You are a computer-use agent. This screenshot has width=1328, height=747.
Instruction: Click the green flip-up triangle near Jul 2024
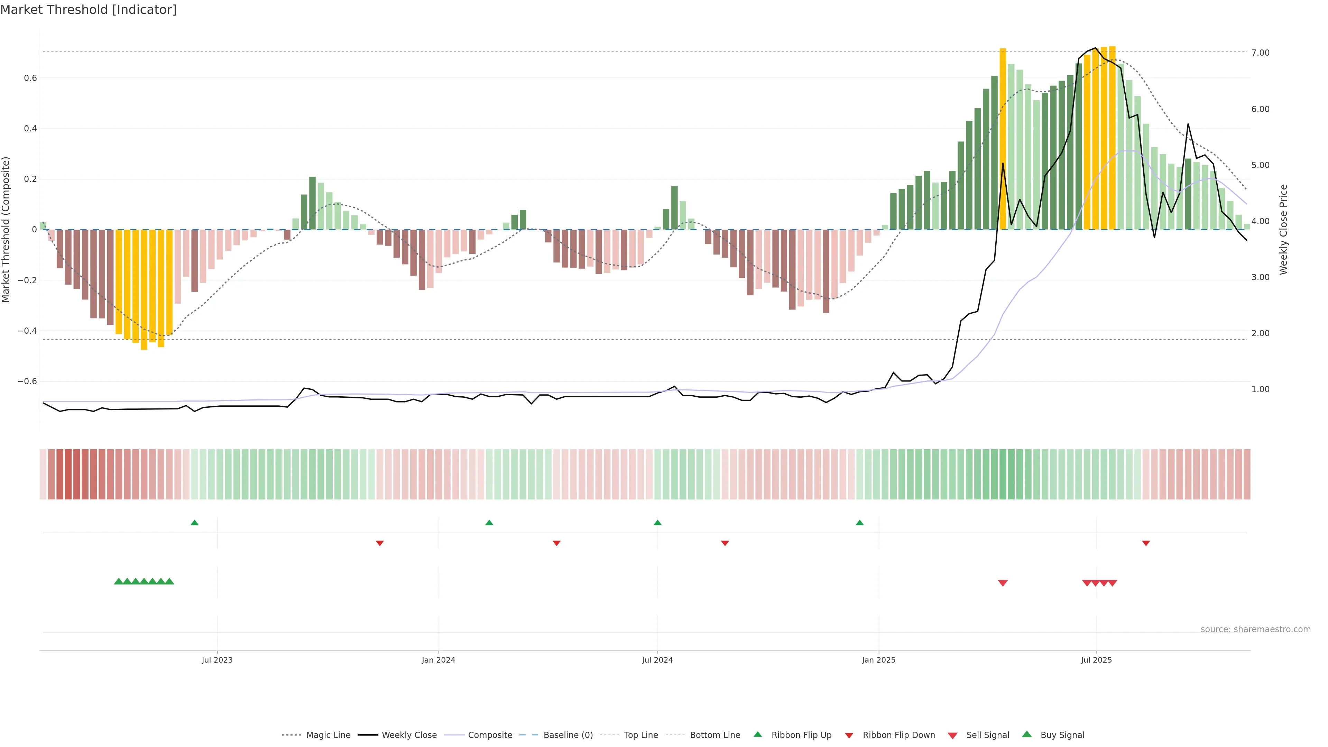point(657,523)
